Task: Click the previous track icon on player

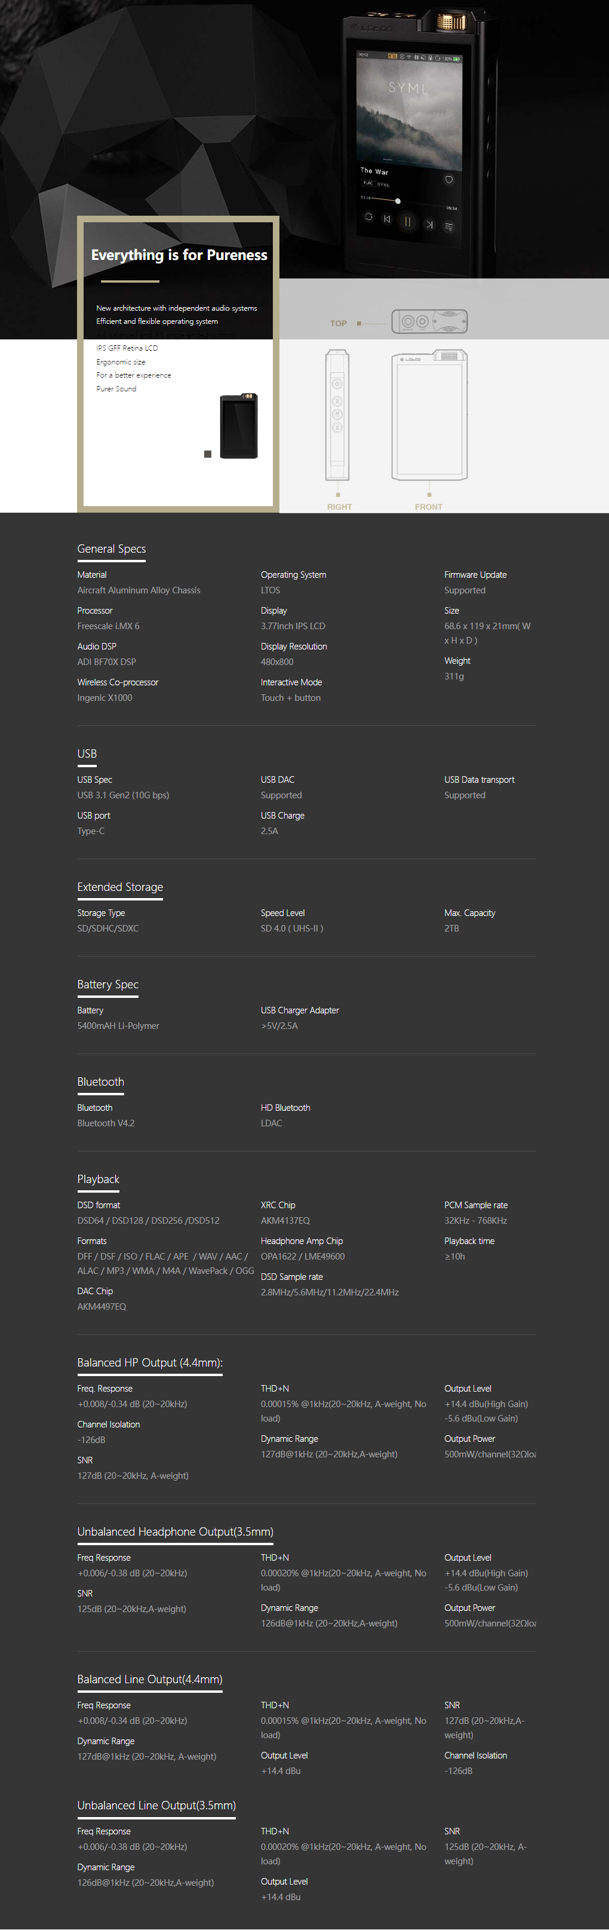Action: pyautogui.click(x=387, y=219)
